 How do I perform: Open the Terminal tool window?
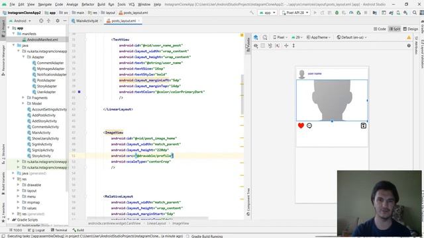pos(59,230)
